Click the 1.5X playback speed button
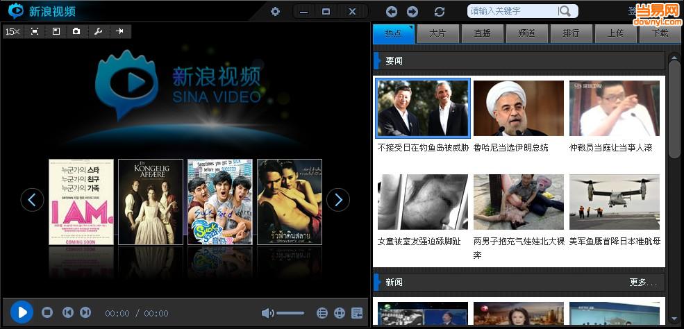 (12, 31)
